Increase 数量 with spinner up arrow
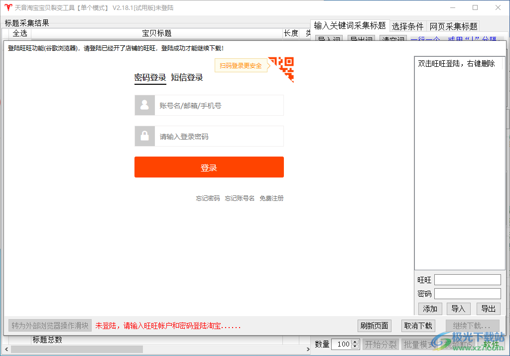Viewport: 510px width, 356px height. click(355, 342)
